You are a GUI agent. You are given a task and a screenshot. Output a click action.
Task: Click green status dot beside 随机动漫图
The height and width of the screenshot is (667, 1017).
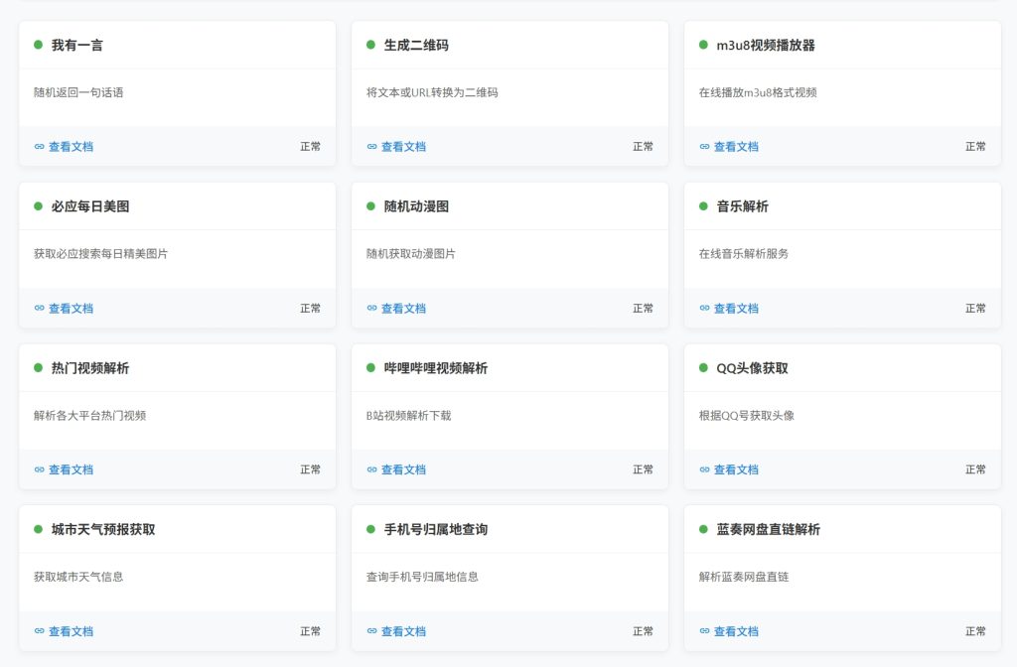coord(370,206)
